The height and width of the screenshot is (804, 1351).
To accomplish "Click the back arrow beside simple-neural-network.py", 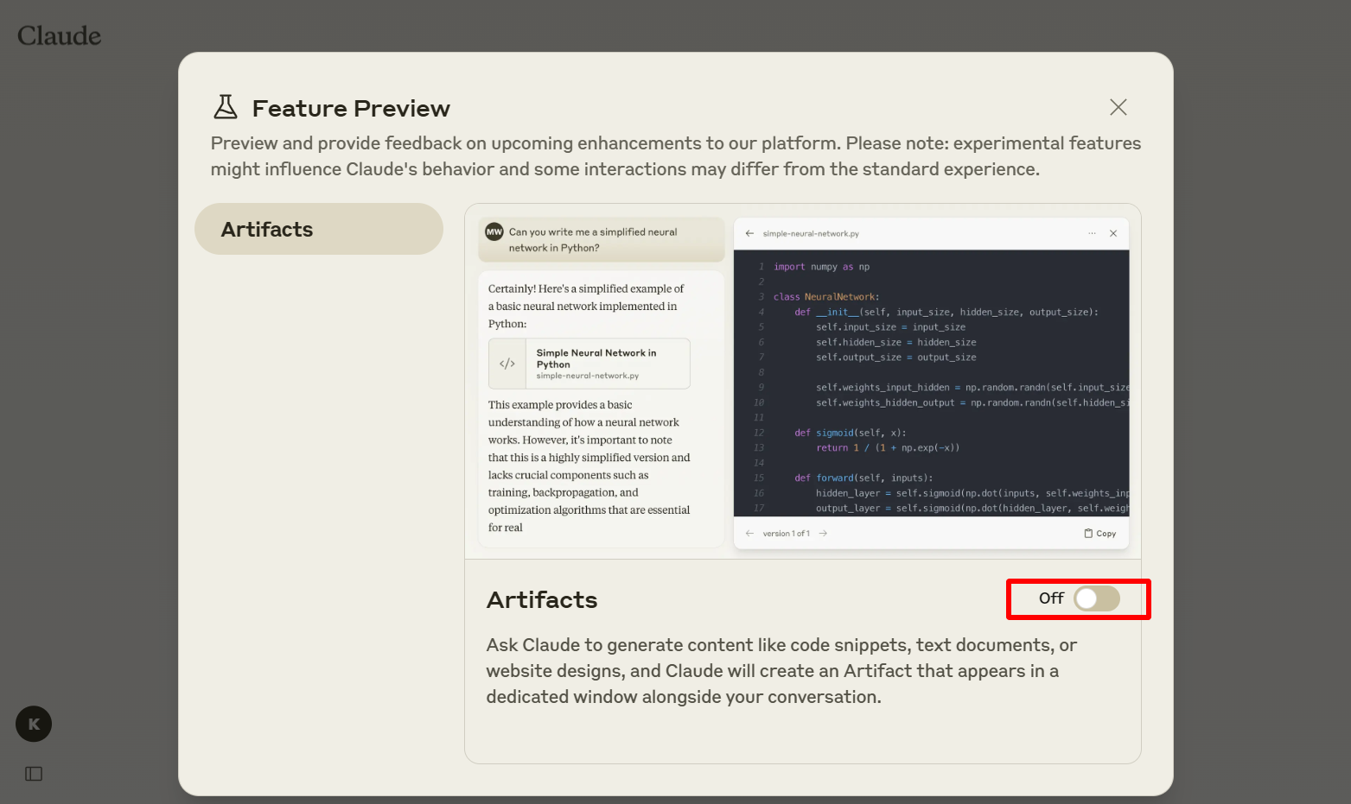I will click(749, 233).
